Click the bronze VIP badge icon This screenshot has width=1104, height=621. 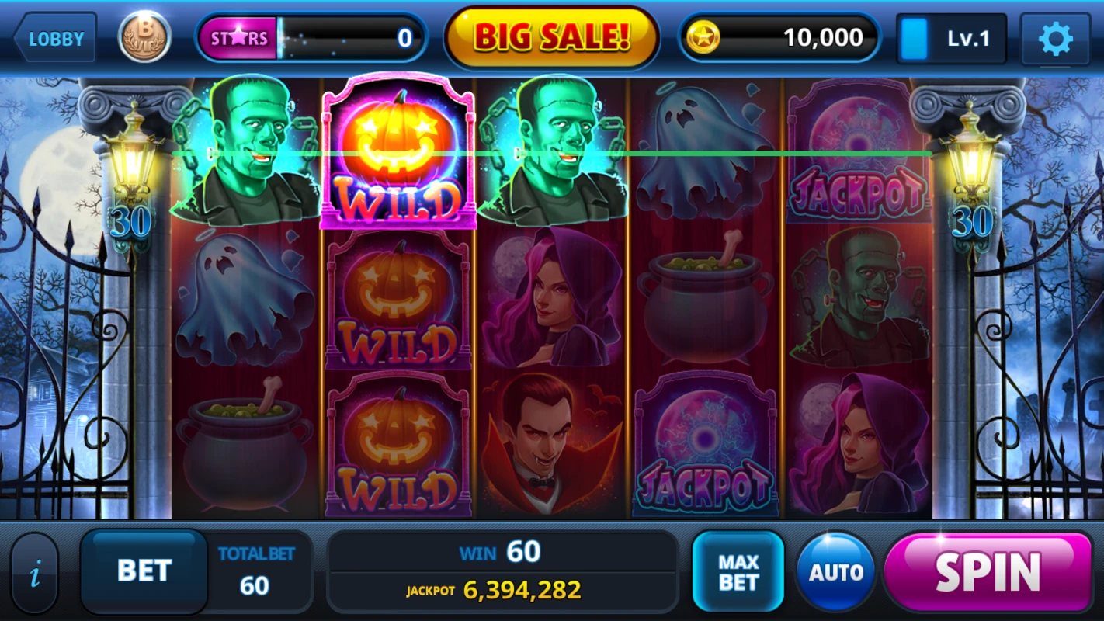click(x=145, y=37)
